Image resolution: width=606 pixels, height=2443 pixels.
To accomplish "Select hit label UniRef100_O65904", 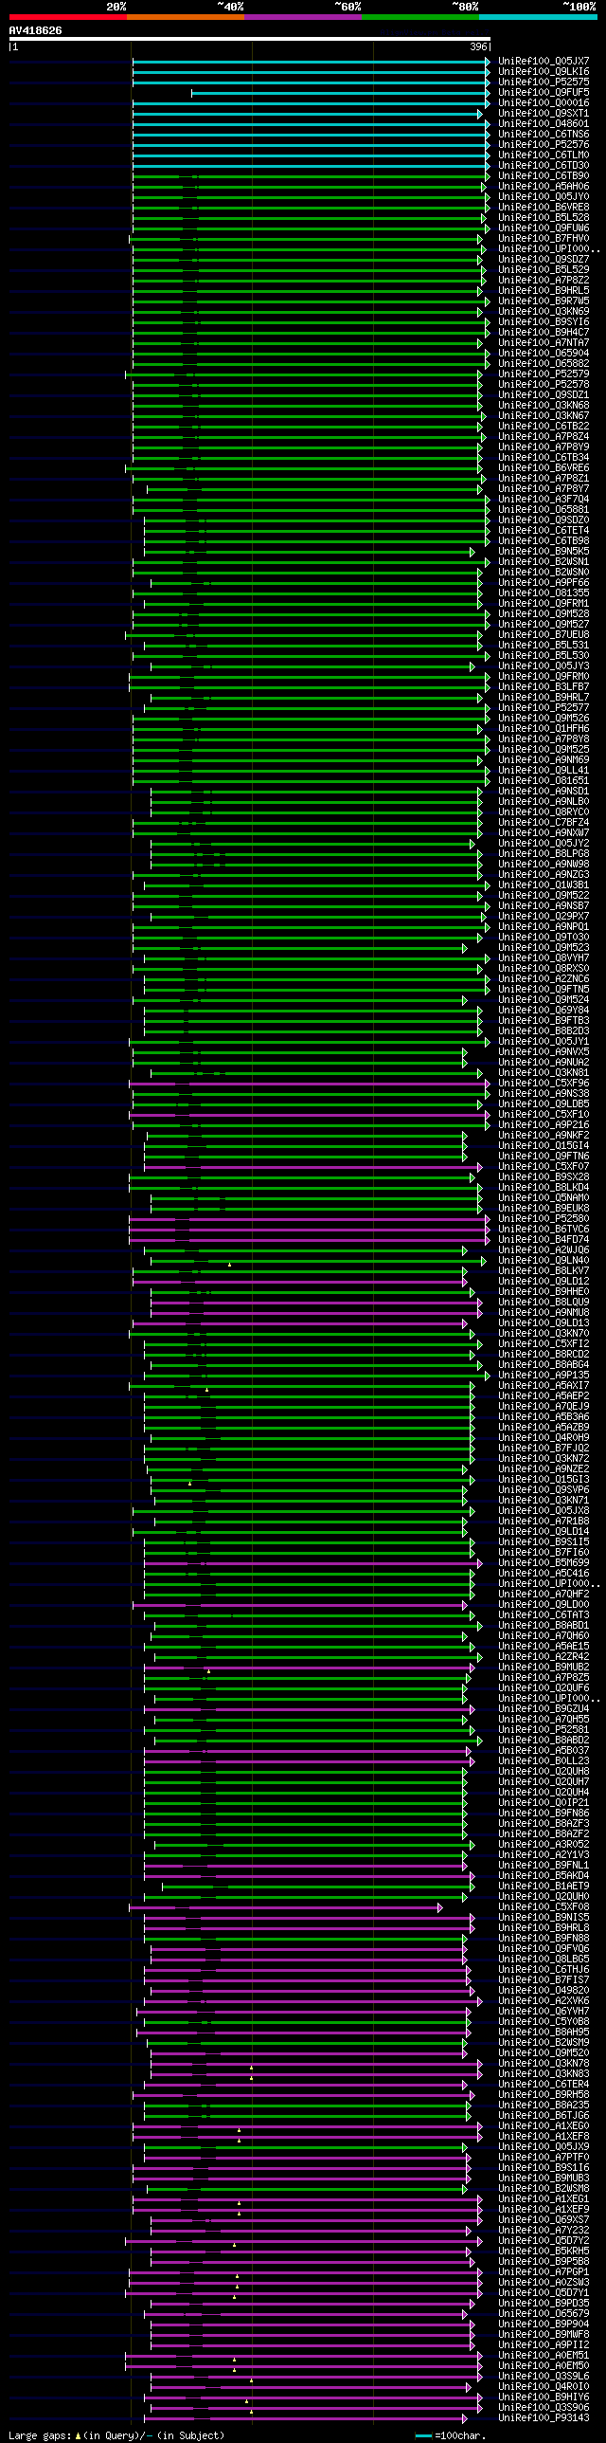I will click(x=544, y=354).
